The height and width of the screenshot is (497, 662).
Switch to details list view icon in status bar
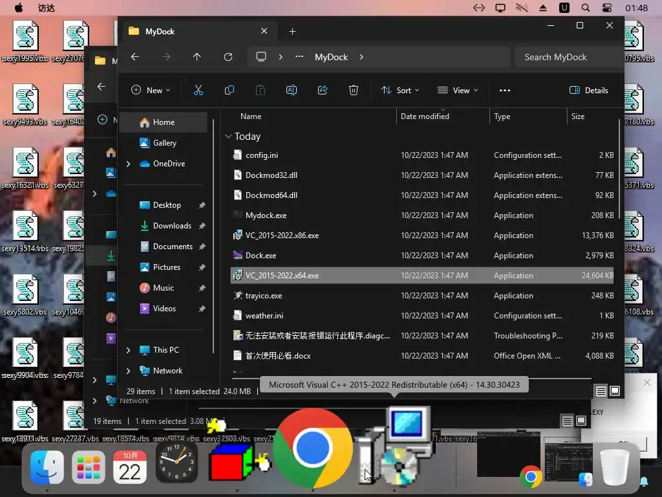[601, 392]
